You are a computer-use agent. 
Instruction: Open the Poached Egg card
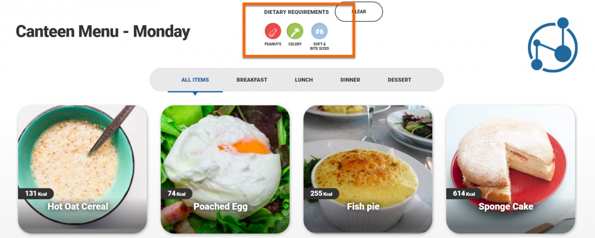[225, 169]
